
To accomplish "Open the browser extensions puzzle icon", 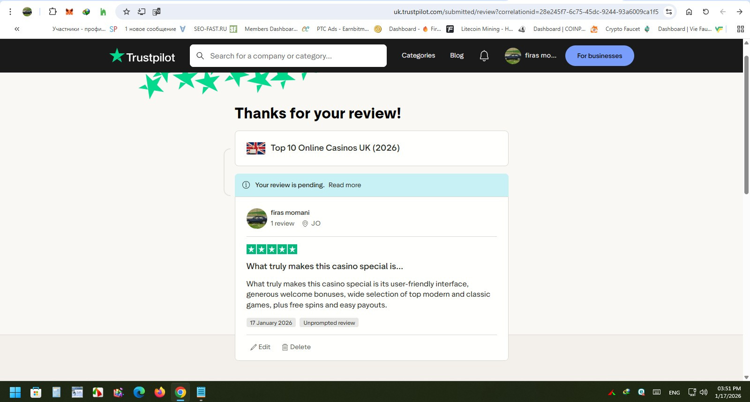I will pos(52,12).
